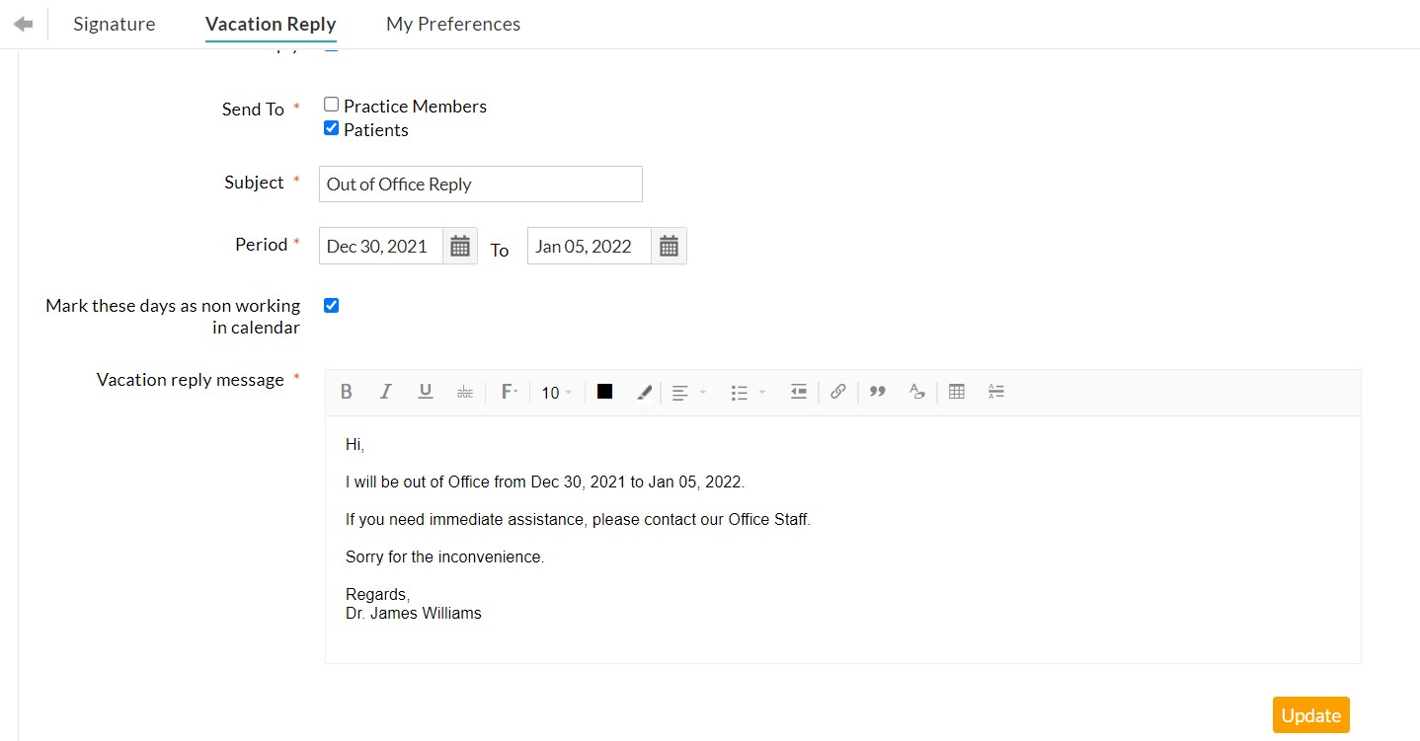Switch to the Signature tab
This screenshot has height=741, width=1420.
114,24
